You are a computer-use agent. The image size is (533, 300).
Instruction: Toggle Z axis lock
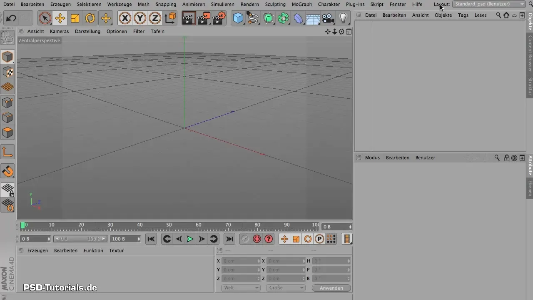(155, 18)
